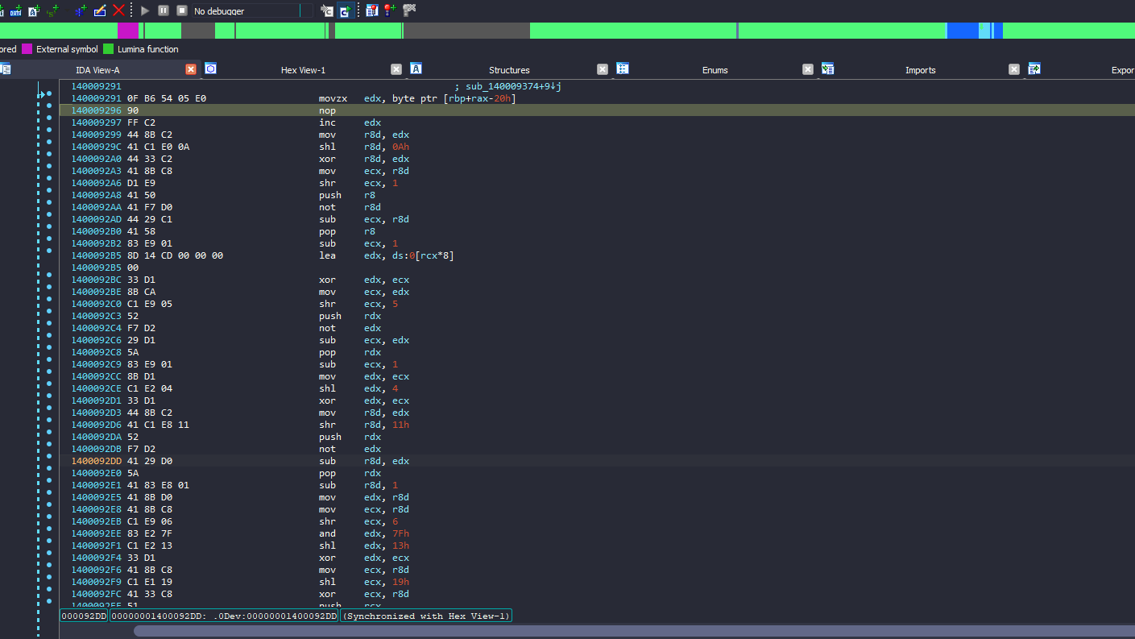Click the horizontal scrollbar at bottom
The height and width of the screenshot is (639, 1135).
[564, 631]
